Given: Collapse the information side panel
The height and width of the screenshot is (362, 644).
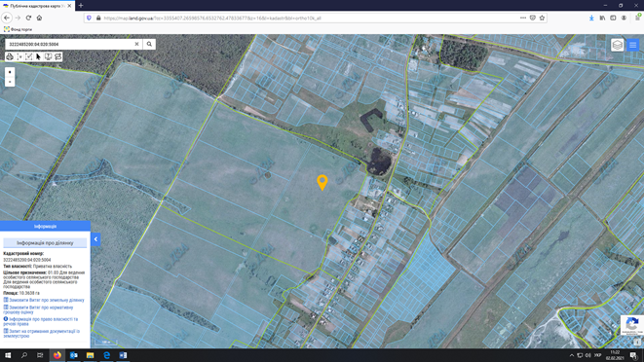Looking at the screenshot, I should 95,239.
